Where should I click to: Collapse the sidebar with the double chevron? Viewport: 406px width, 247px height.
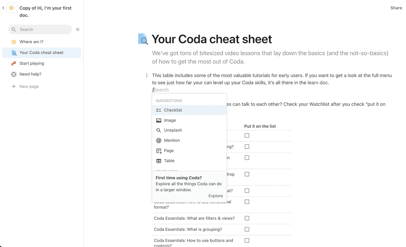point(77,29)
